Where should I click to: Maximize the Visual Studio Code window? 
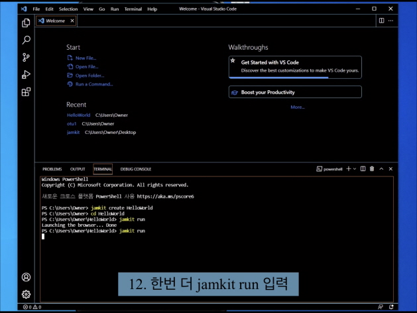(x=374, y=9)
